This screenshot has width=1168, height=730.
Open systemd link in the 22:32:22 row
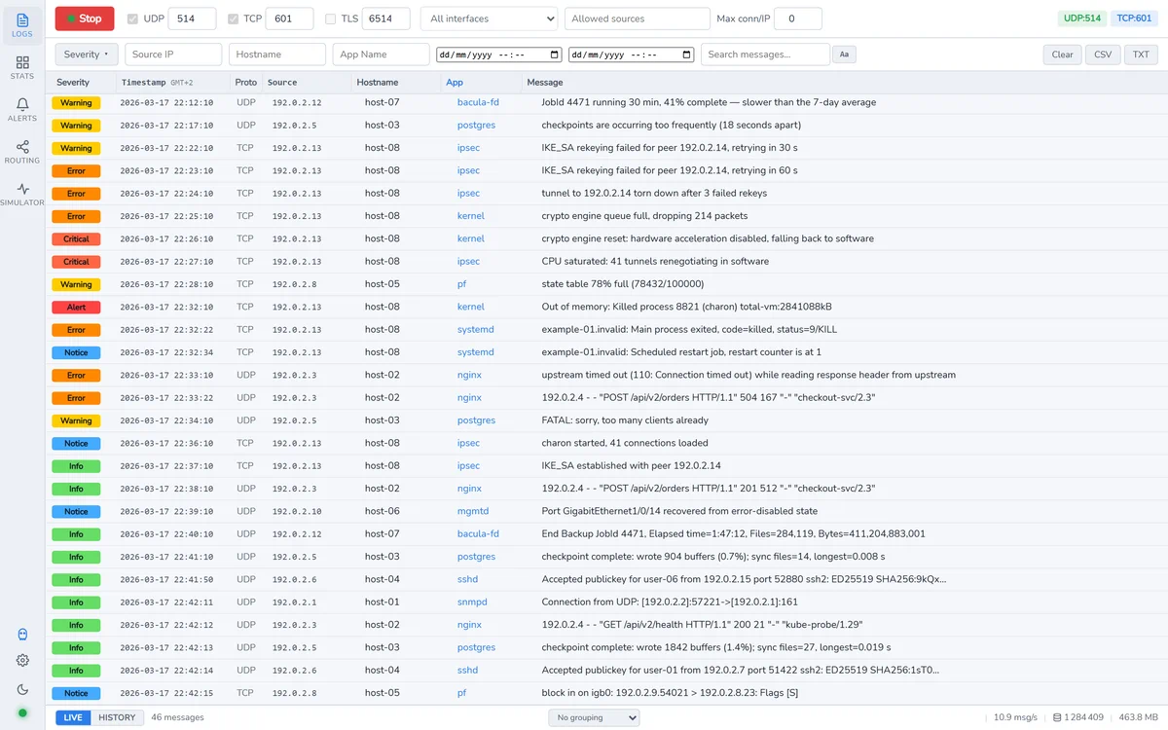click(476, 330)
